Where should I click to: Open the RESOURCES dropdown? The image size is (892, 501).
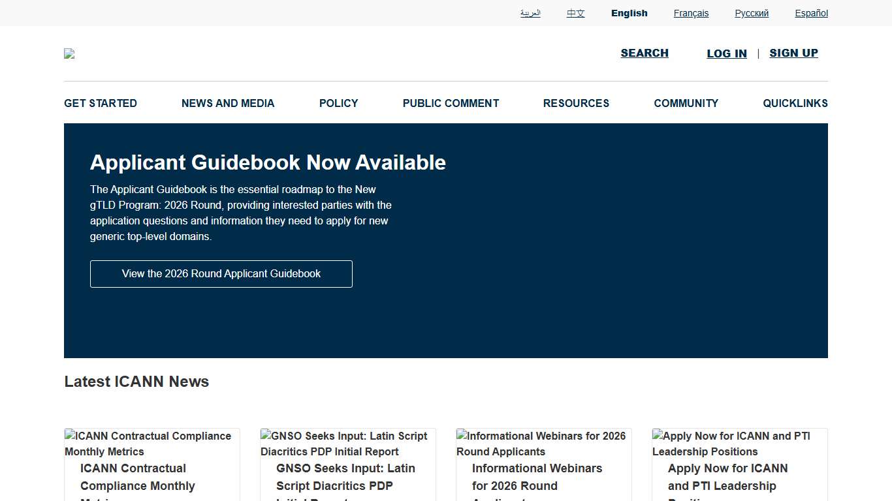tap(576, 103)
